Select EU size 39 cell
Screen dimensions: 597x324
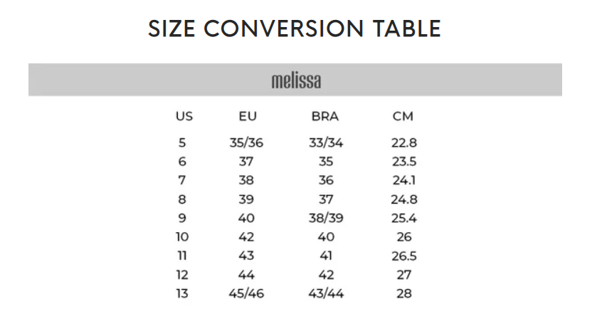(246, 199)
